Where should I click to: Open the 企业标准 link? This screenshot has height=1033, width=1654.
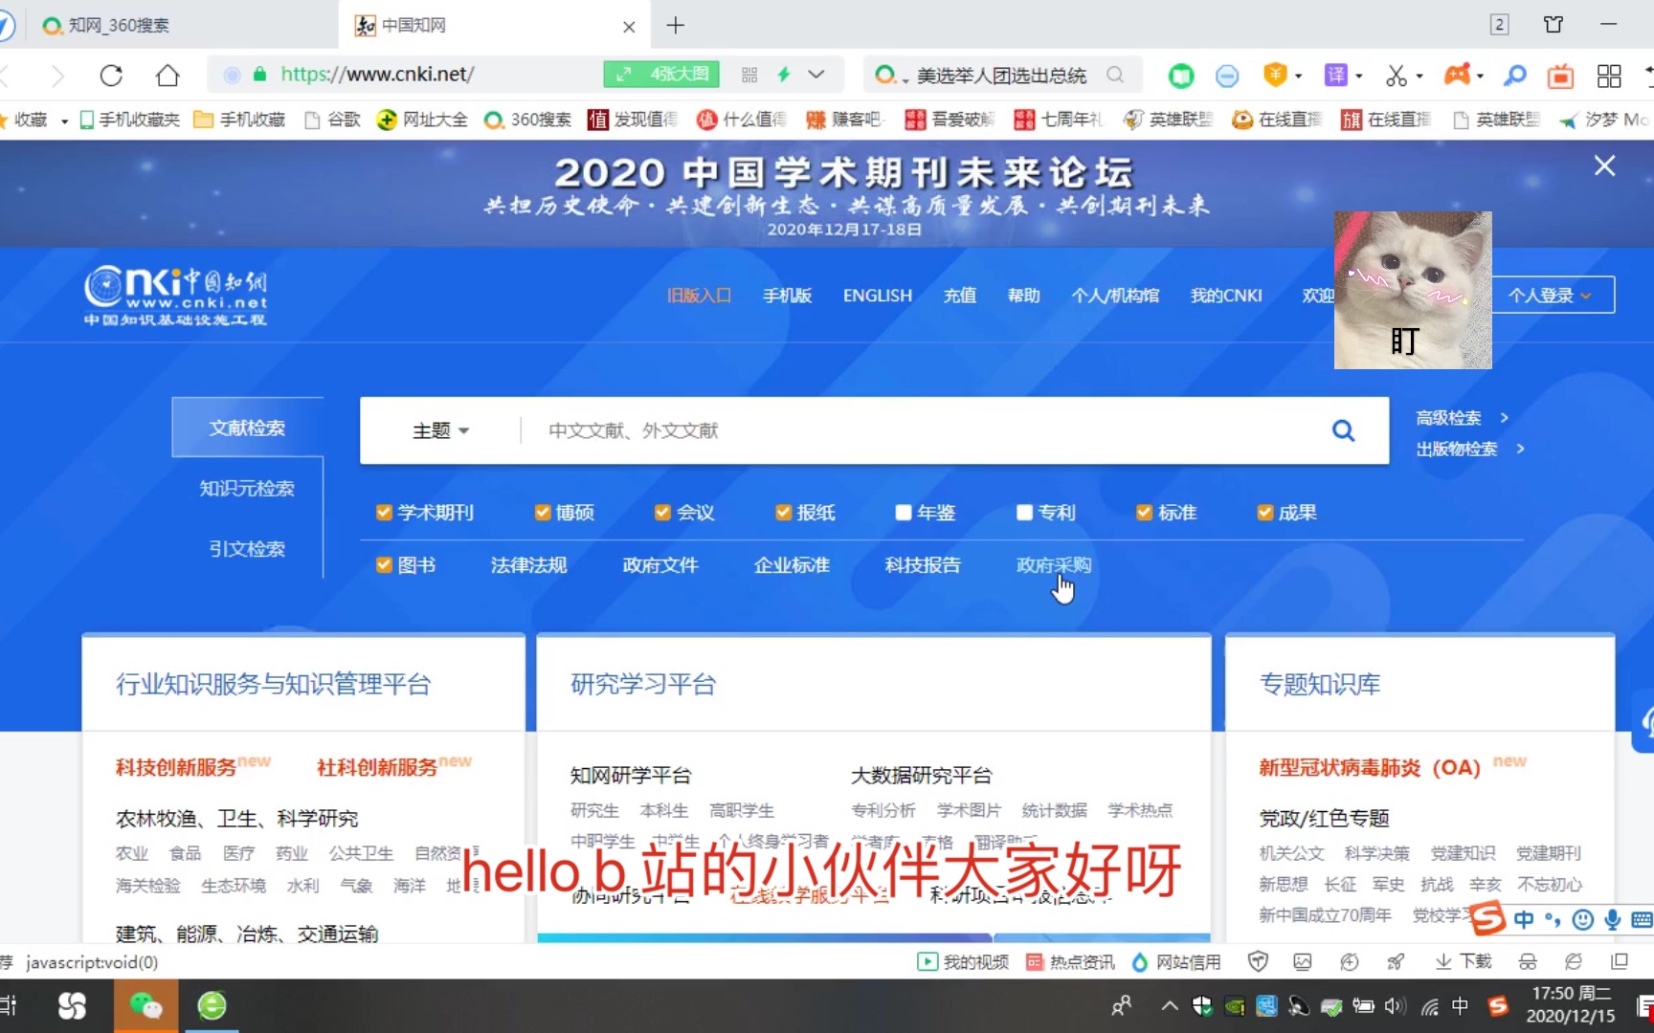(x=792, y=565)
